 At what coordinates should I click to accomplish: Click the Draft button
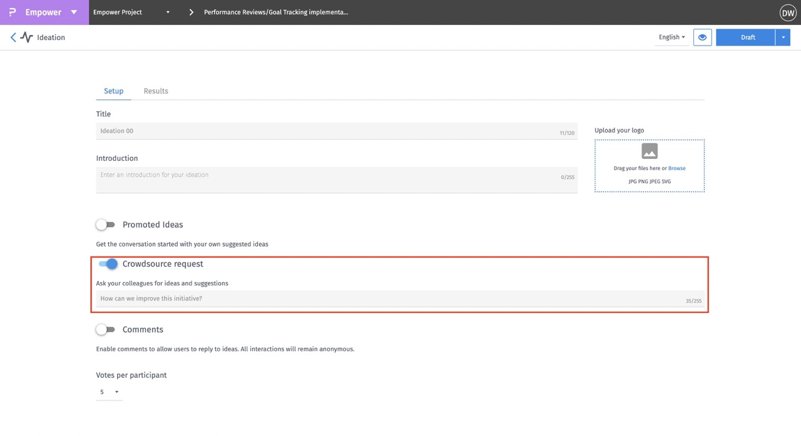click(747, 38)
